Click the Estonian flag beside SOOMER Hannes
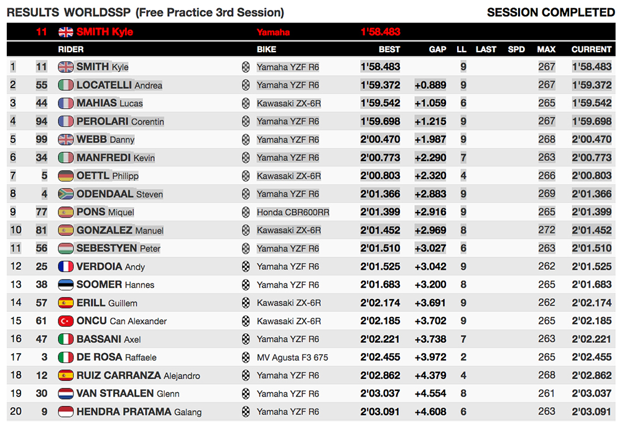This screenshot has height=422, width=617. (x=66, y=285)
